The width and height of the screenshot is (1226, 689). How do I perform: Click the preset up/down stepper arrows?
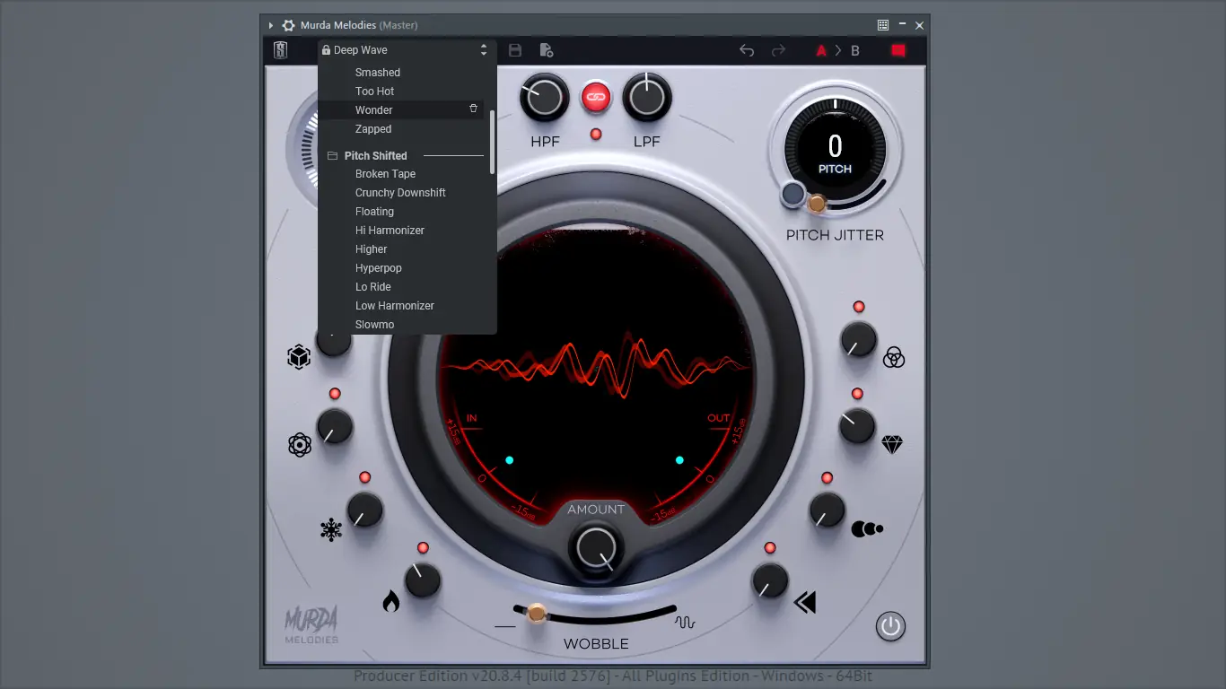[x=484, y=50]
